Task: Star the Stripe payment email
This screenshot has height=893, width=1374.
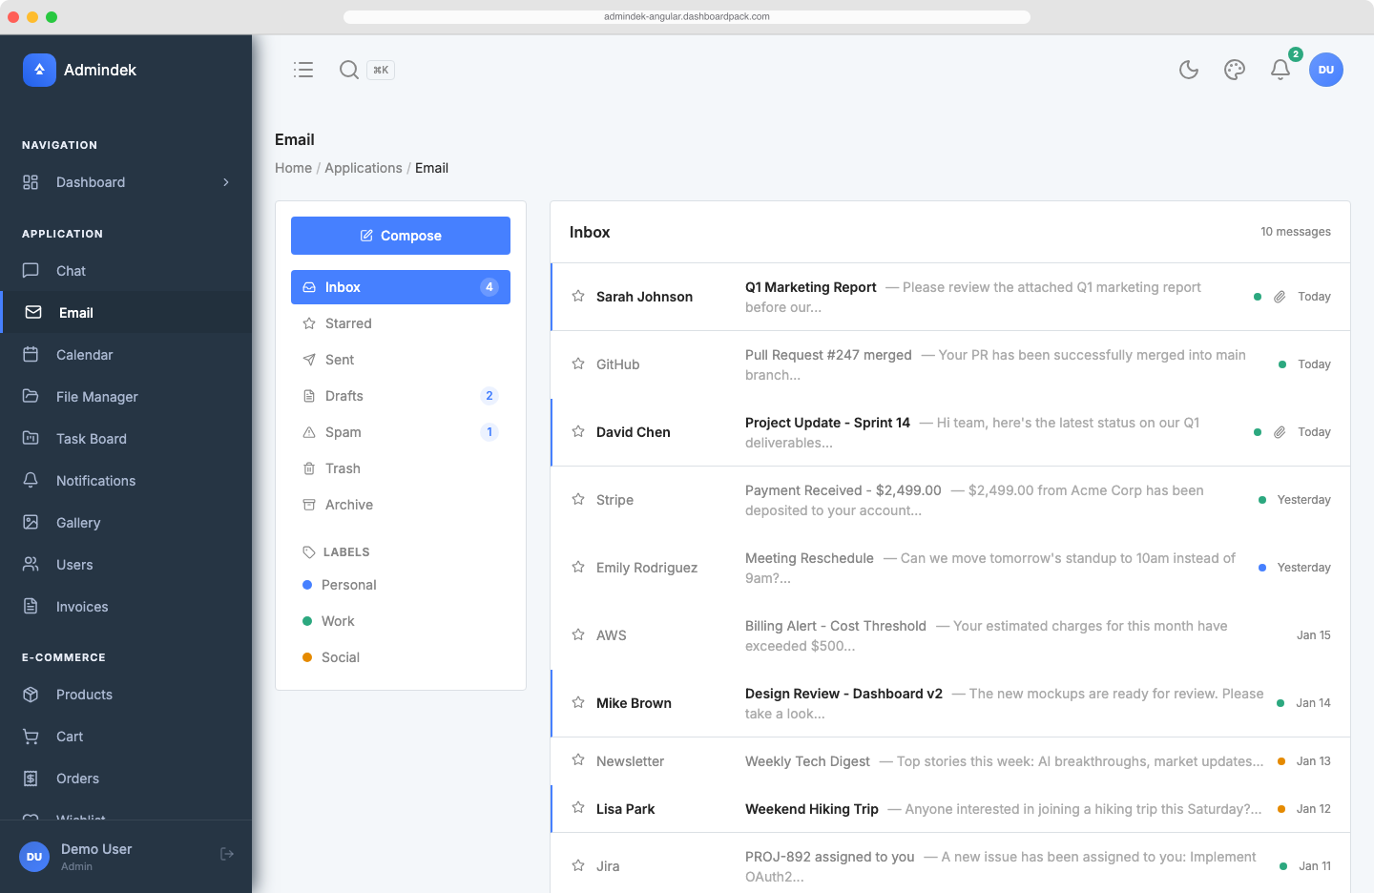Action: click(x=577, y=499)
